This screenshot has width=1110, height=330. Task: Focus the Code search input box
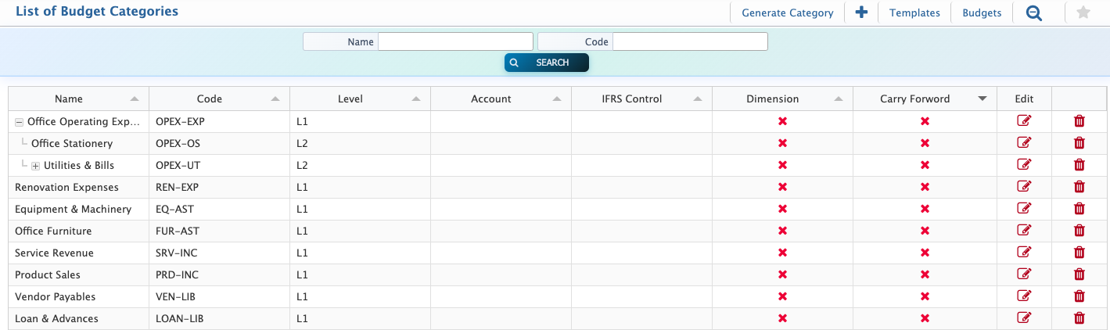(690, 41)
